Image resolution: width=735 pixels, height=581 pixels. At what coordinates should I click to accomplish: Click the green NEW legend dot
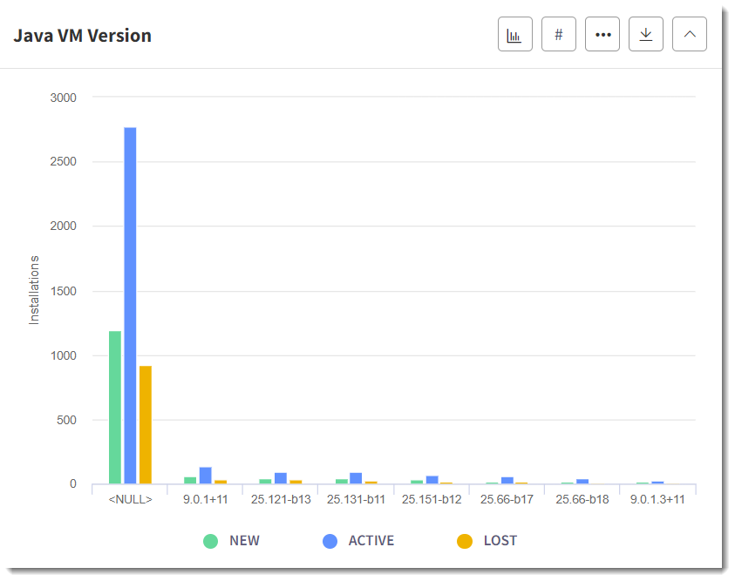coord(210,541)
